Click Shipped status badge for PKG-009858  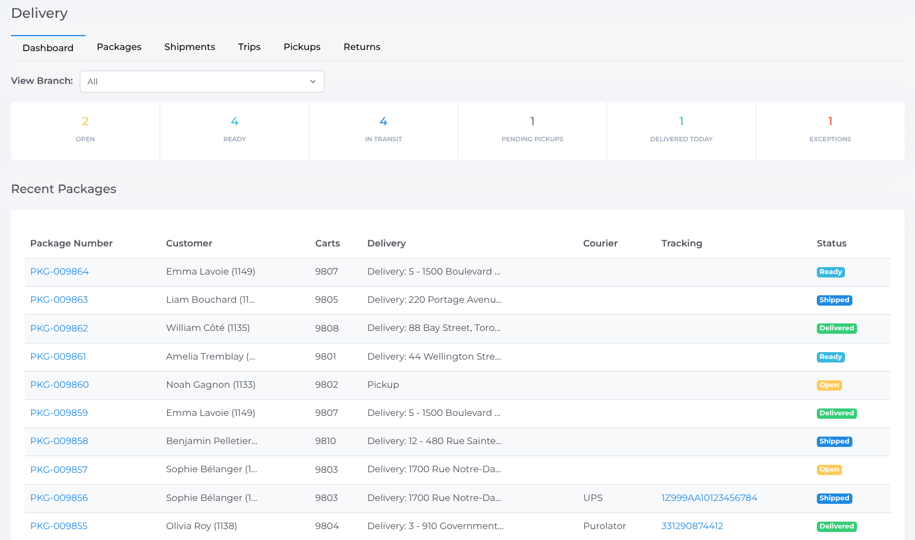[835, 442]
